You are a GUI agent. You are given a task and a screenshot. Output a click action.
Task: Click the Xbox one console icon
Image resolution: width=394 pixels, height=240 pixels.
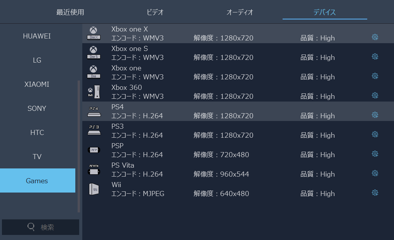click(94, 72)
